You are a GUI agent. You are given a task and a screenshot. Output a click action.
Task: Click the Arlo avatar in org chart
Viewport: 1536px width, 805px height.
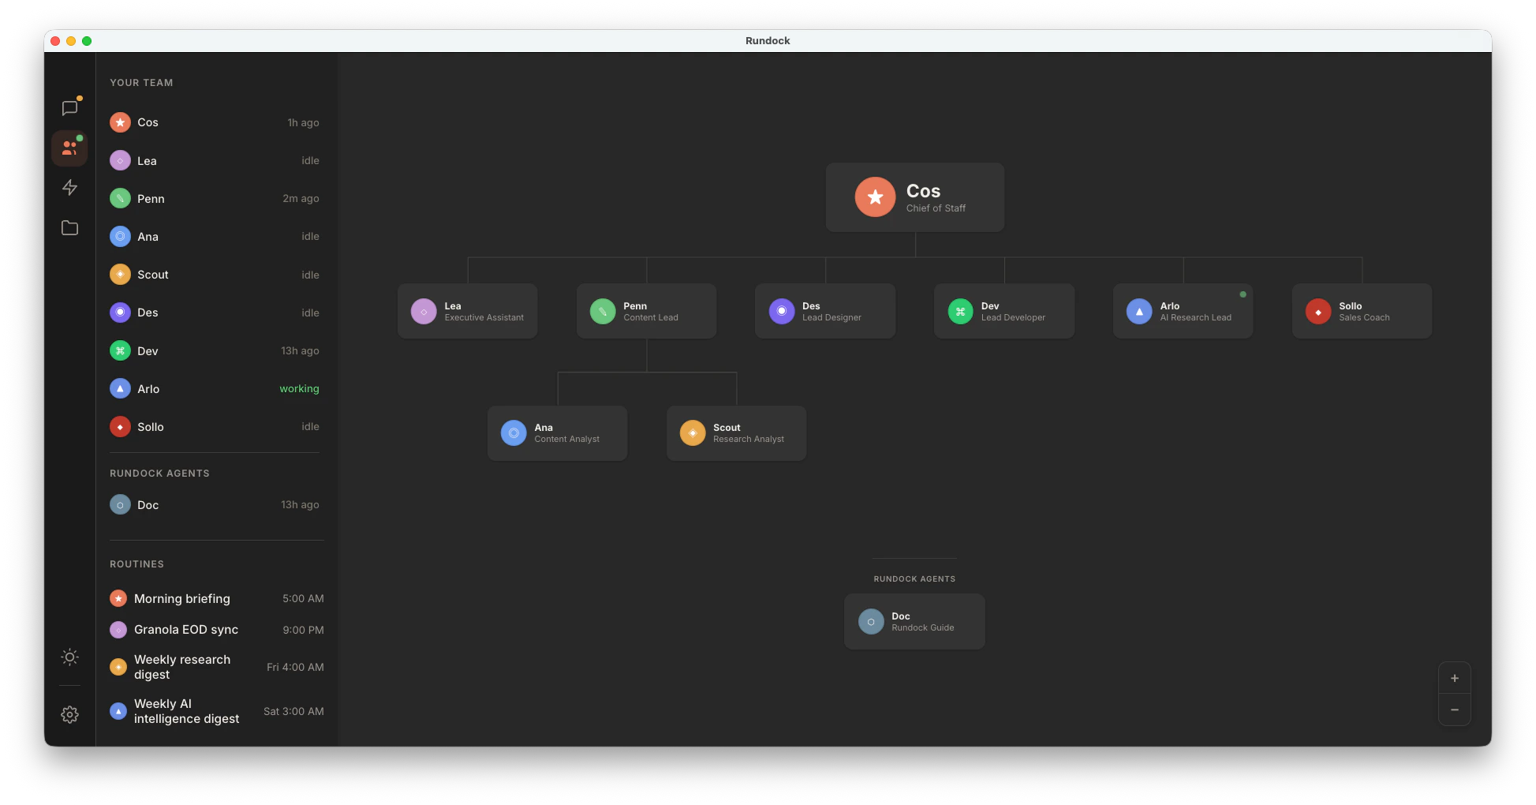1138,311
